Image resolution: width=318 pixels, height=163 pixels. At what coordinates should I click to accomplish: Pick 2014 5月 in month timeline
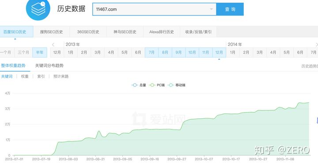pos(287,53)
